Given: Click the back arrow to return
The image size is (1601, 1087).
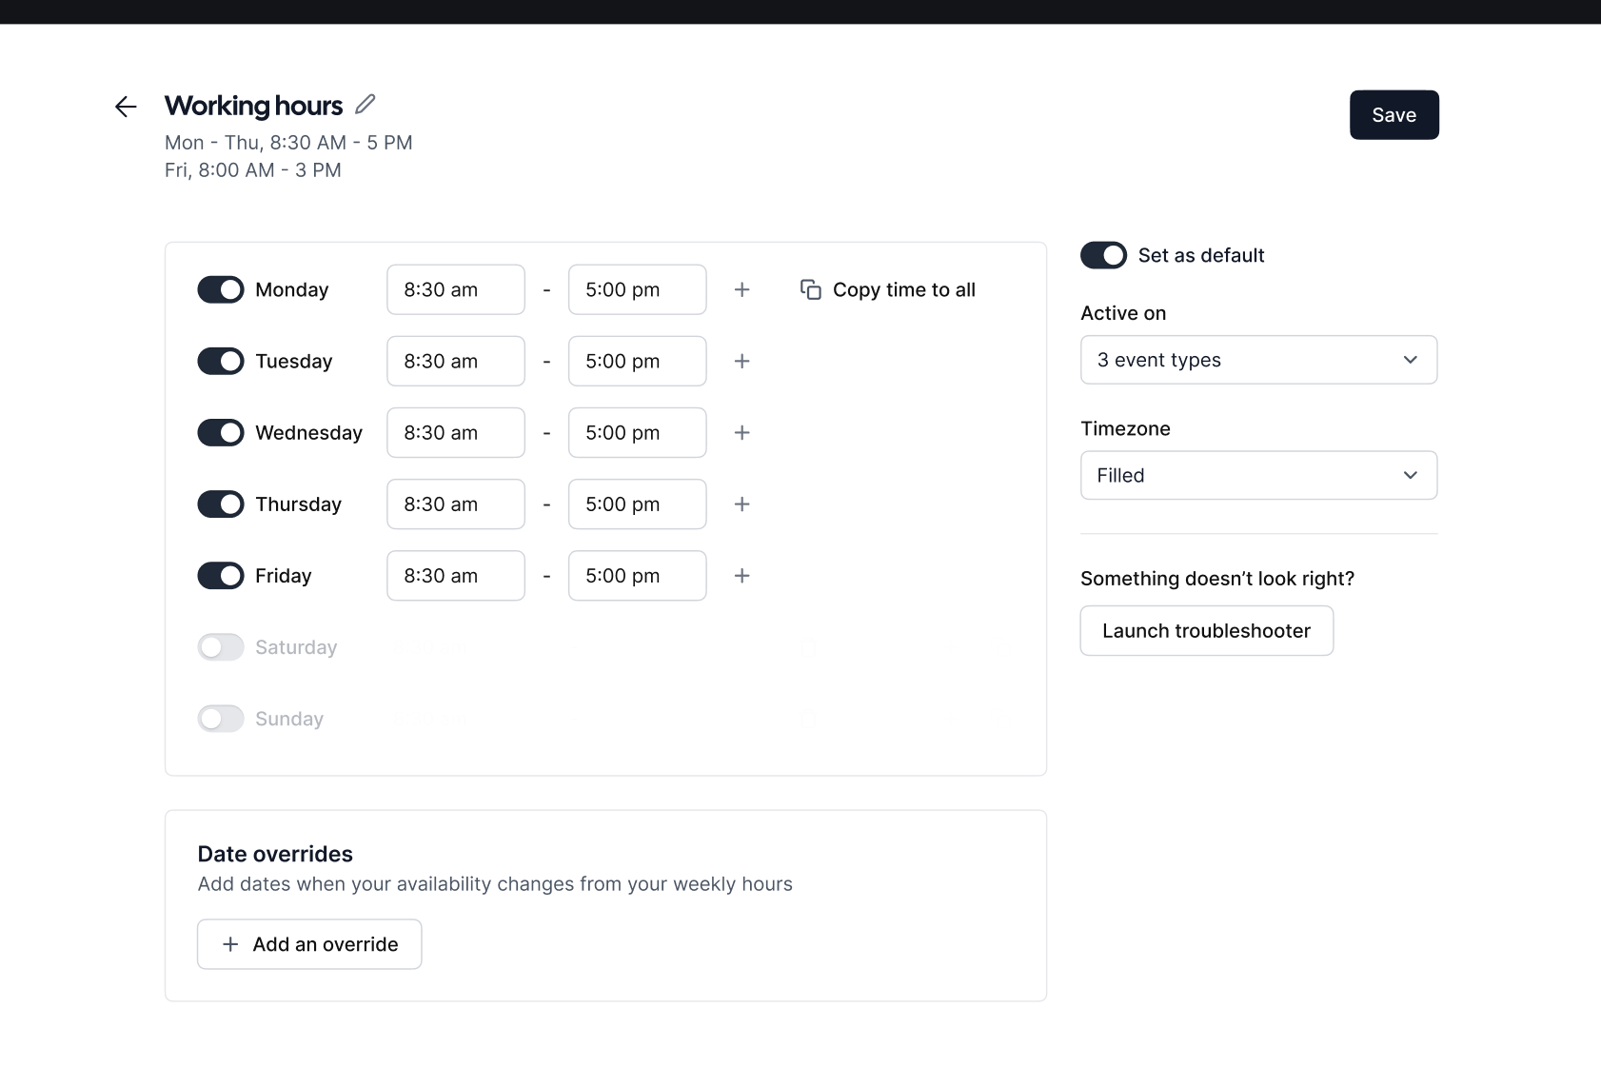Looking at the screenshot, I should click(x=126, y=106).
